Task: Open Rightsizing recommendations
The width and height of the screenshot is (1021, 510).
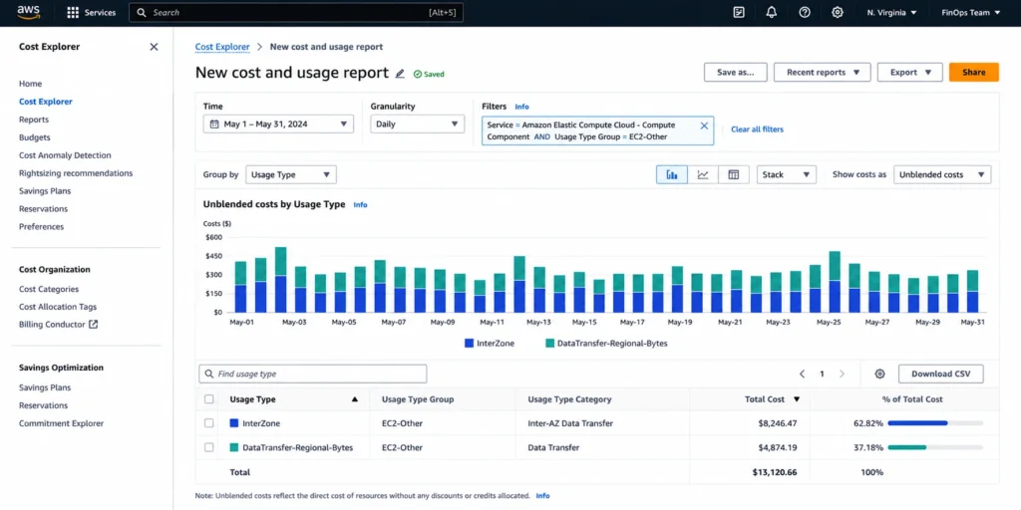Action: click(x=76, y=173)
